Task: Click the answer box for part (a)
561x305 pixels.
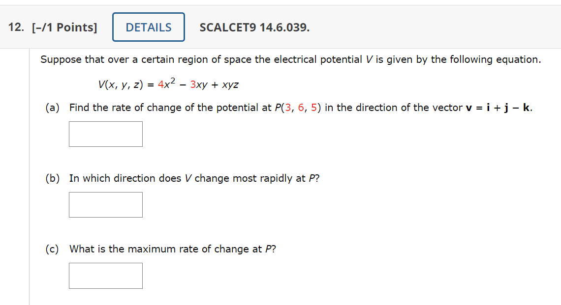Action: coord(105,134)
